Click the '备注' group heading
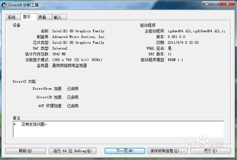The image size is (237, 160). 16,118
